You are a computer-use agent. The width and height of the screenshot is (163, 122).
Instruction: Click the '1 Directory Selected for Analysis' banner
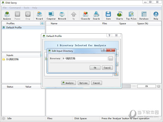[x=81, y=45]
